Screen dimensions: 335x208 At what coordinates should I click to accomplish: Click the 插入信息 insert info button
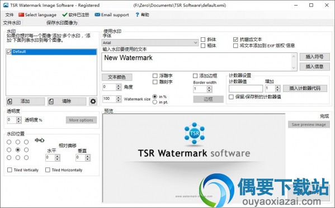[x=314, y=66]
